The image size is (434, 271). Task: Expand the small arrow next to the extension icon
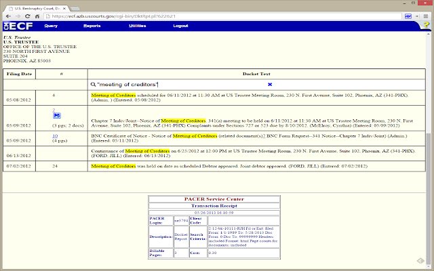click(x=417, y=16)
